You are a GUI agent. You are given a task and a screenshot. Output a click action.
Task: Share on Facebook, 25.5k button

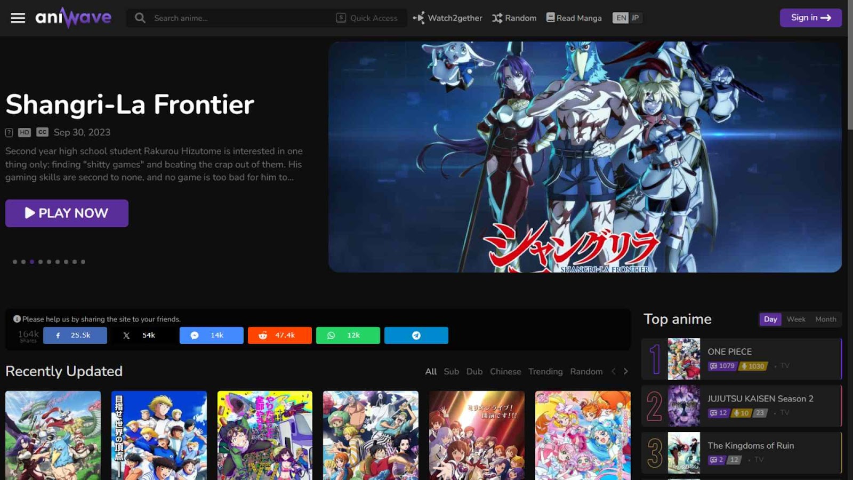[x=75, y=335]
